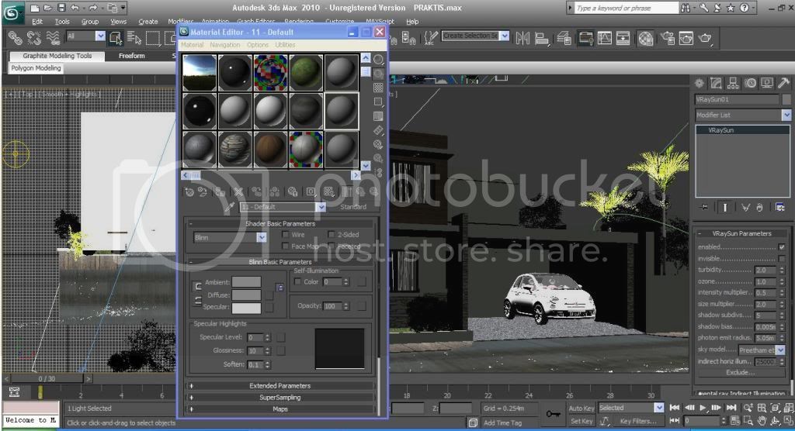Pick material from object with eyedropper
The width and height of the screenshot is (795, 431).
tap(229, 207)
